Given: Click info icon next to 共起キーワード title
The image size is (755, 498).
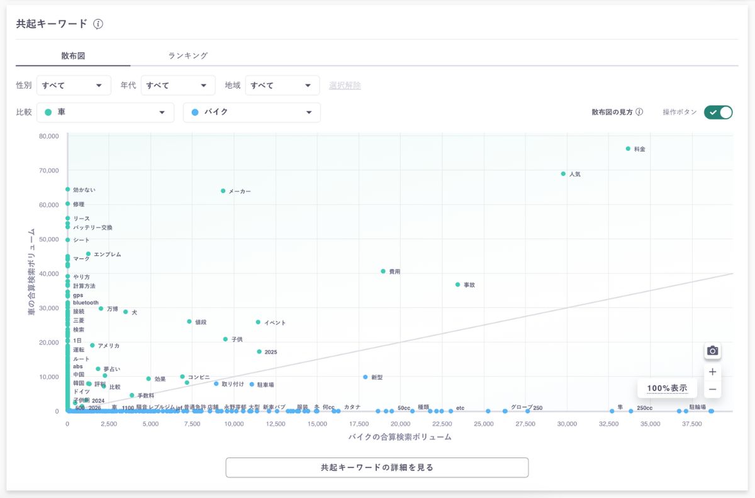Looking at the screenshot, I should pos(98,24).
